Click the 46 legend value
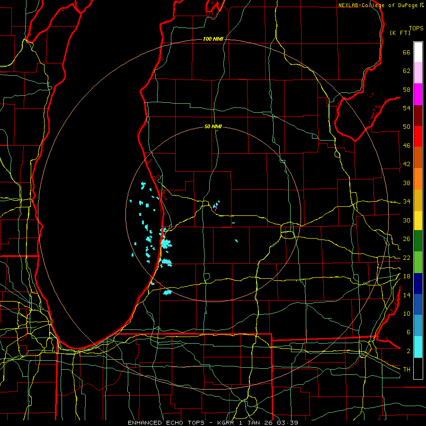The image size is (426, 426). (407, 146)
